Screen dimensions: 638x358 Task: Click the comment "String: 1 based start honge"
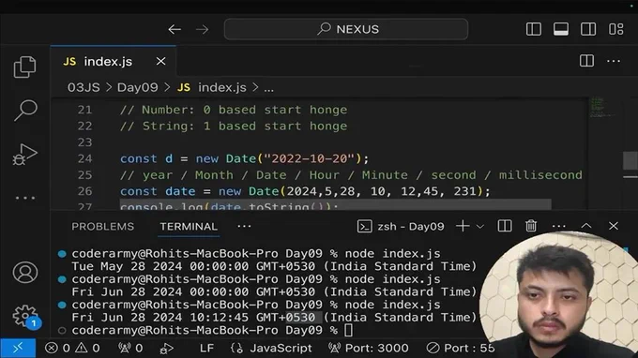[234, 126]
